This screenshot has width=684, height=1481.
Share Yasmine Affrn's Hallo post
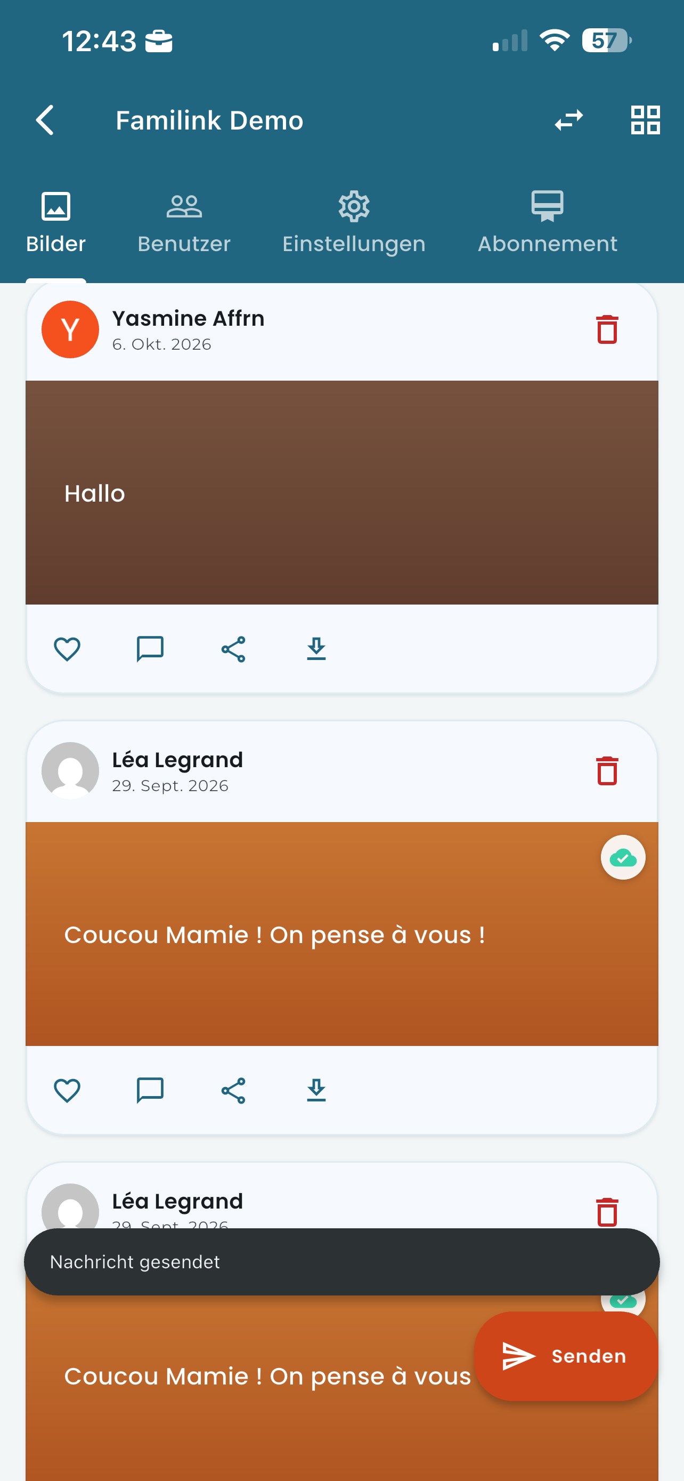tap(233, 649)
